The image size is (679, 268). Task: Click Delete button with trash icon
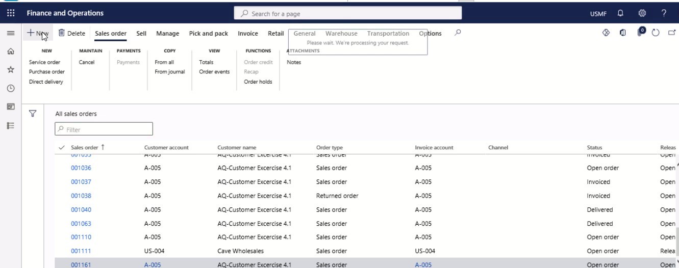point(72,33)
